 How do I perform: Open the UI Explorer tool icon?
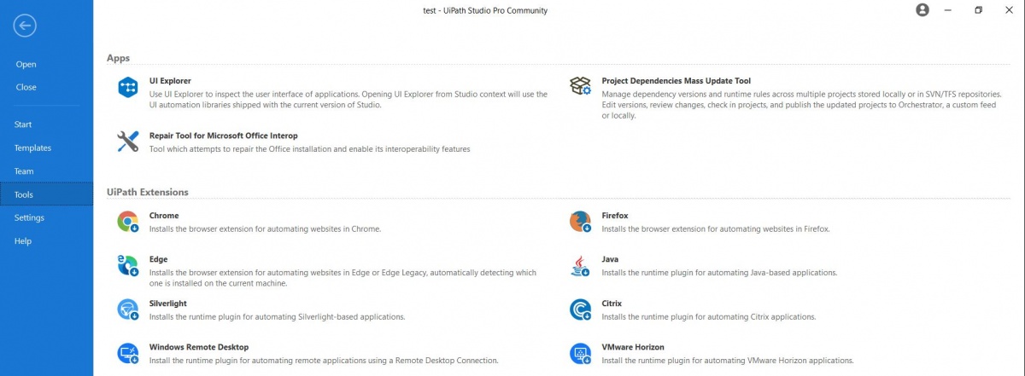[128, 86]
